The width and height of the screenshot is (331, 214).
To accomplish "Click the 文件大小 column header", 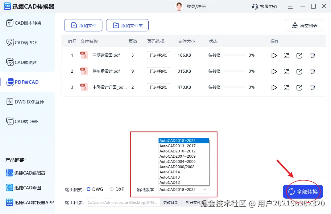I will 186,41.
